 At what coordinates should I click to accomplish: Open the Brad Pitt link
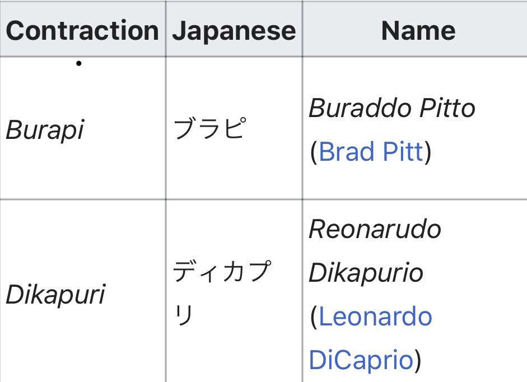371,152
